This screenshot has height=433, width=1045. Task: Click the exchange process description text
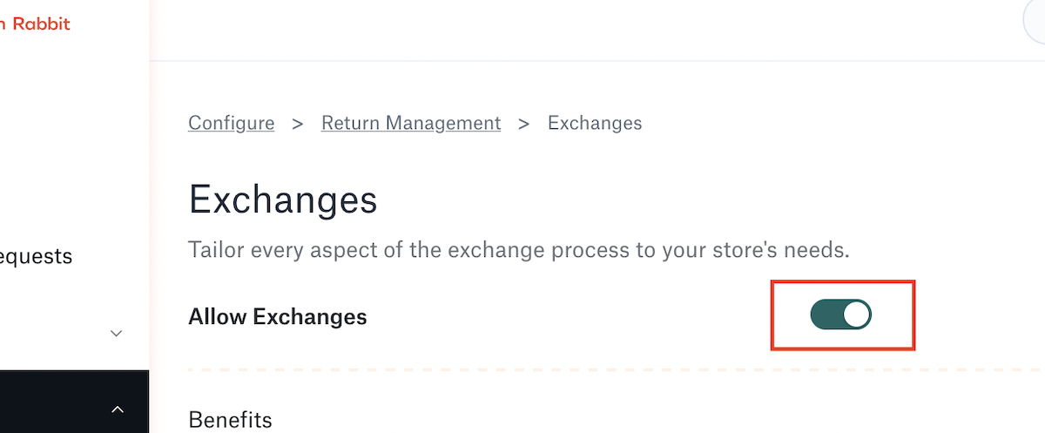[x=519, y=251]
